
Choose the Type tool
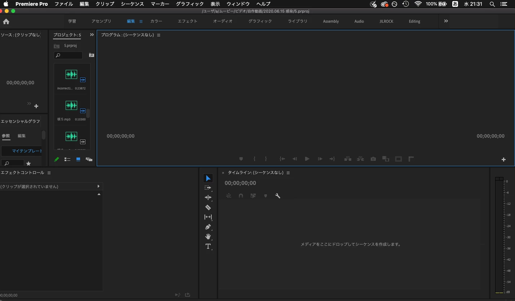[x=208, y=247]
